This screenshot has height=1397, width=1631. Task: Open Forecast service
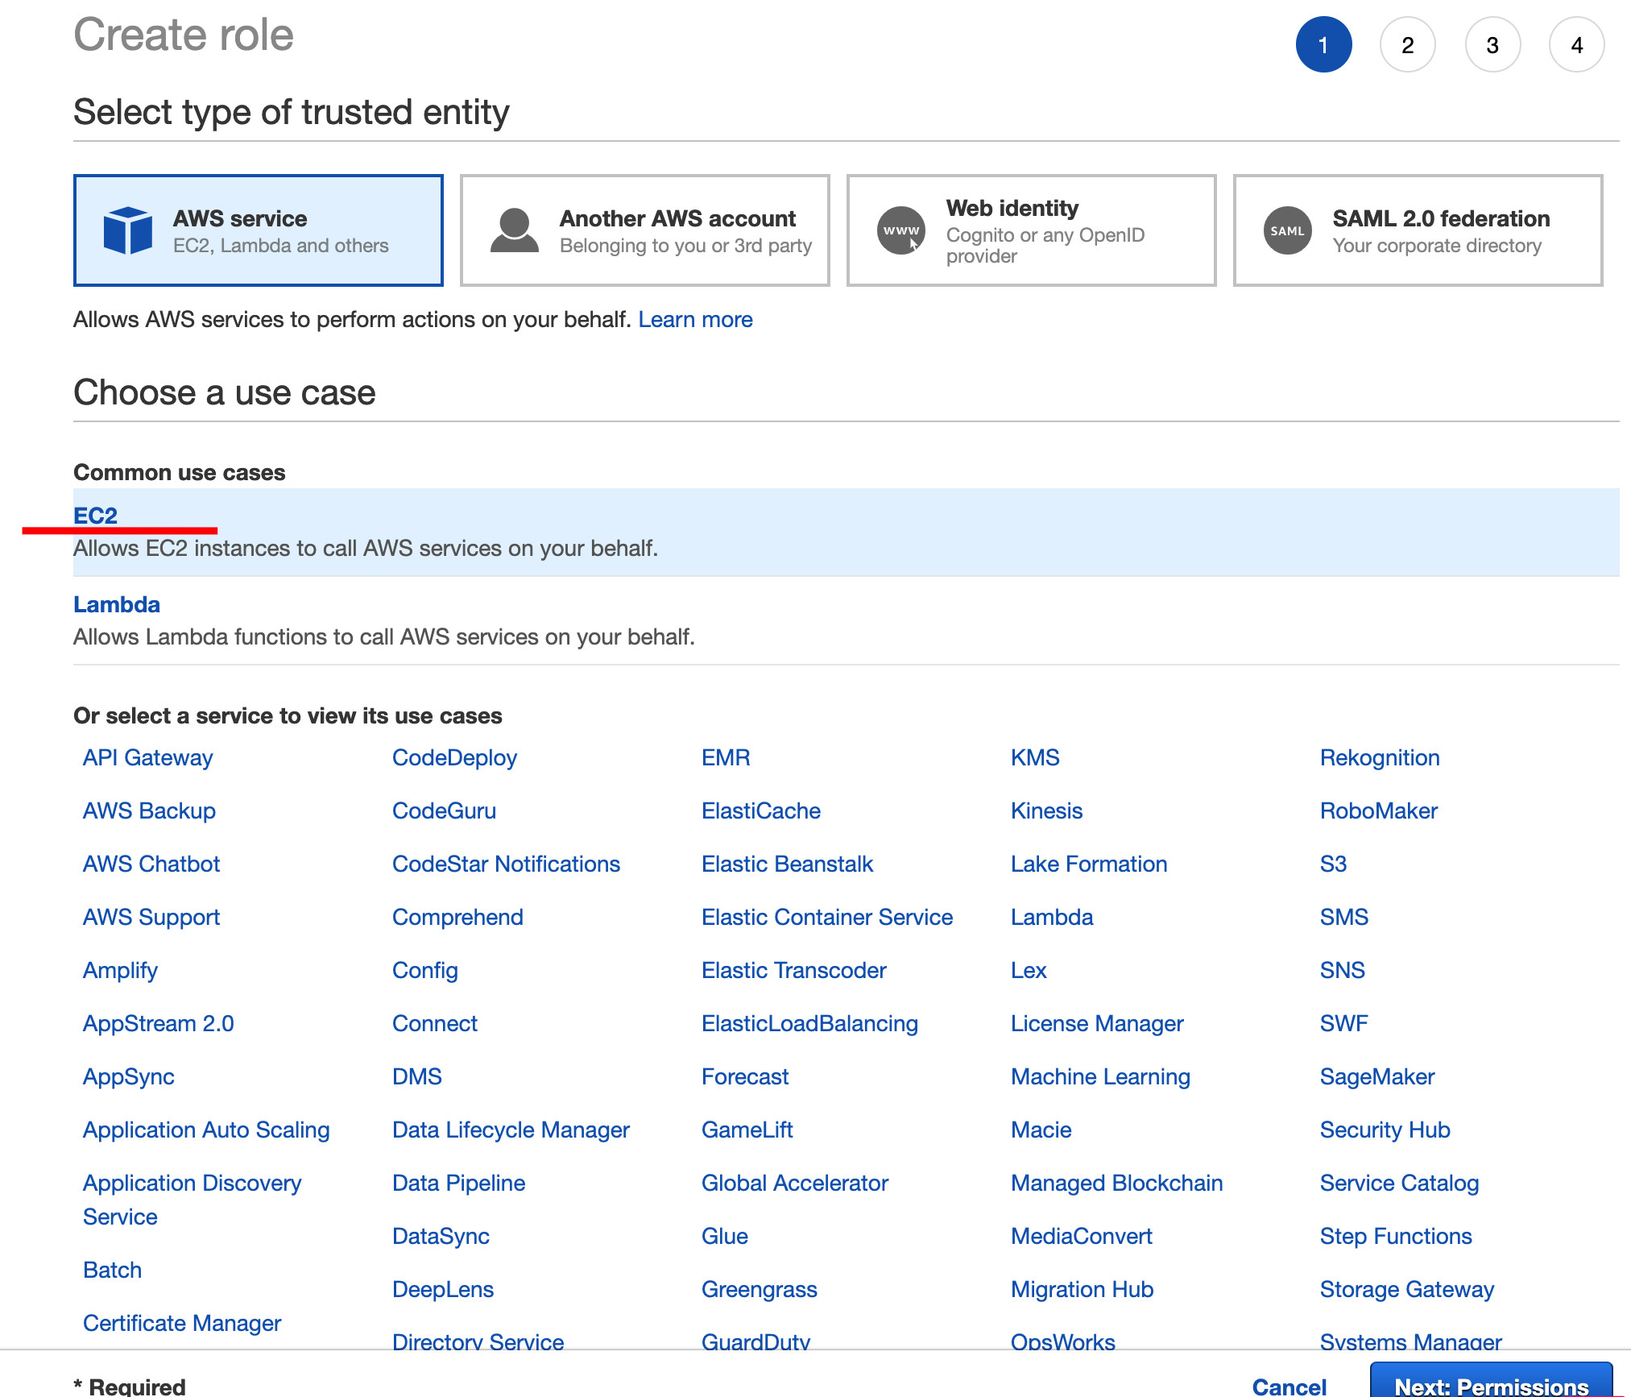745,1077
